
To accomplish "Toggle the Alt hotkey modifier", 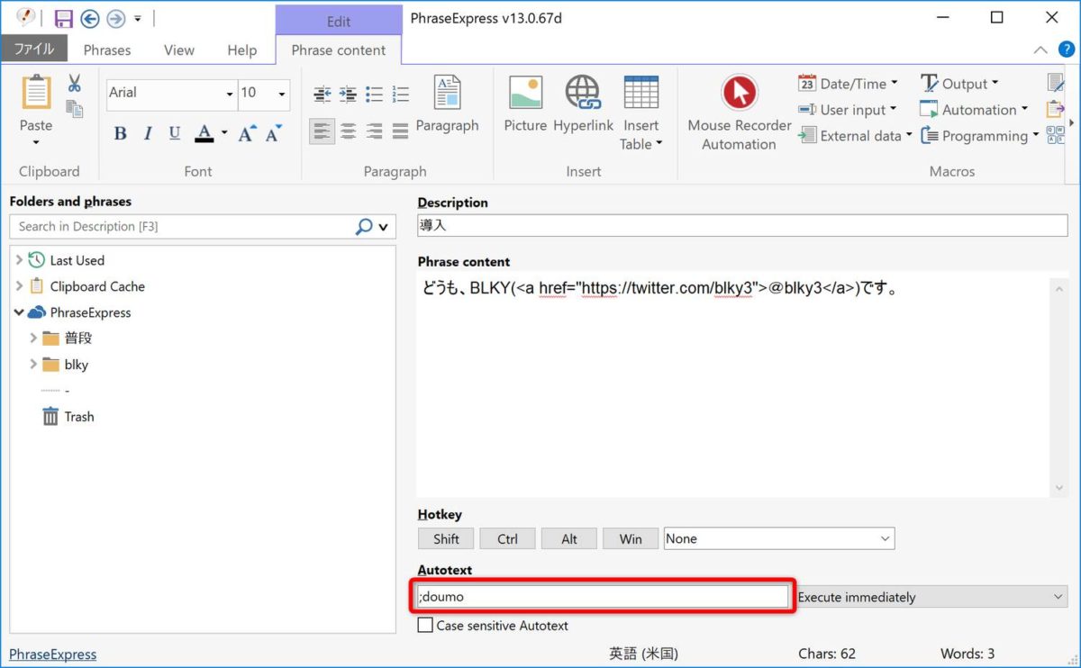I will [569, 538].
